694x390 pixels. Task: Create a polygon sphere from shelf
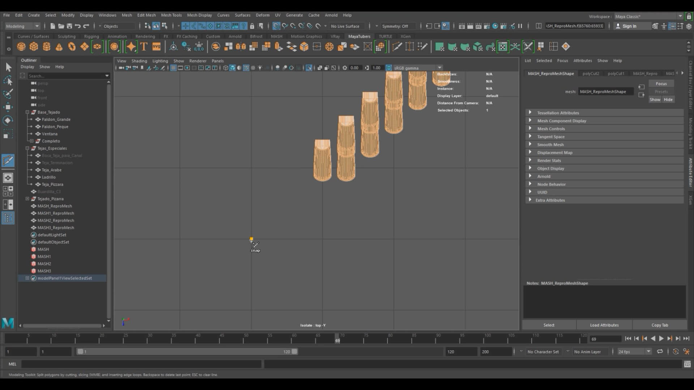coord(21,47)
